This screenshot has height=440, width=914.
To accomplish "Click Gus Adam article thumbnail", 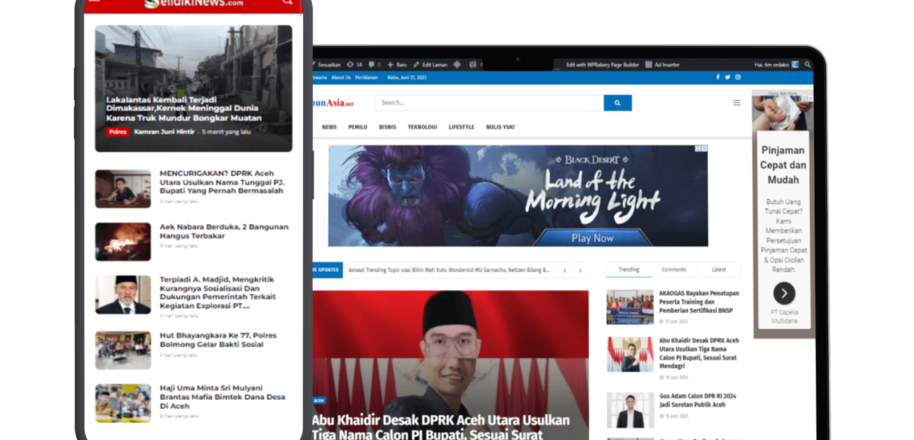I will 630,410.
